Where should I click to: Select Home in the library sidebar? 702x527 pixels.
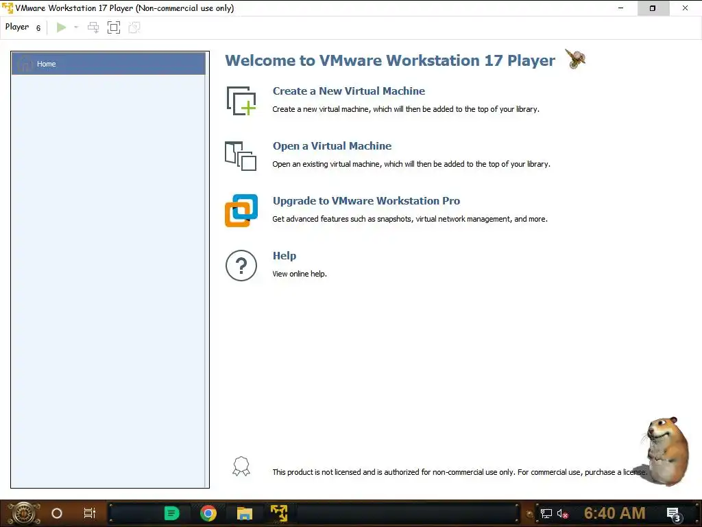pos(108,64)
